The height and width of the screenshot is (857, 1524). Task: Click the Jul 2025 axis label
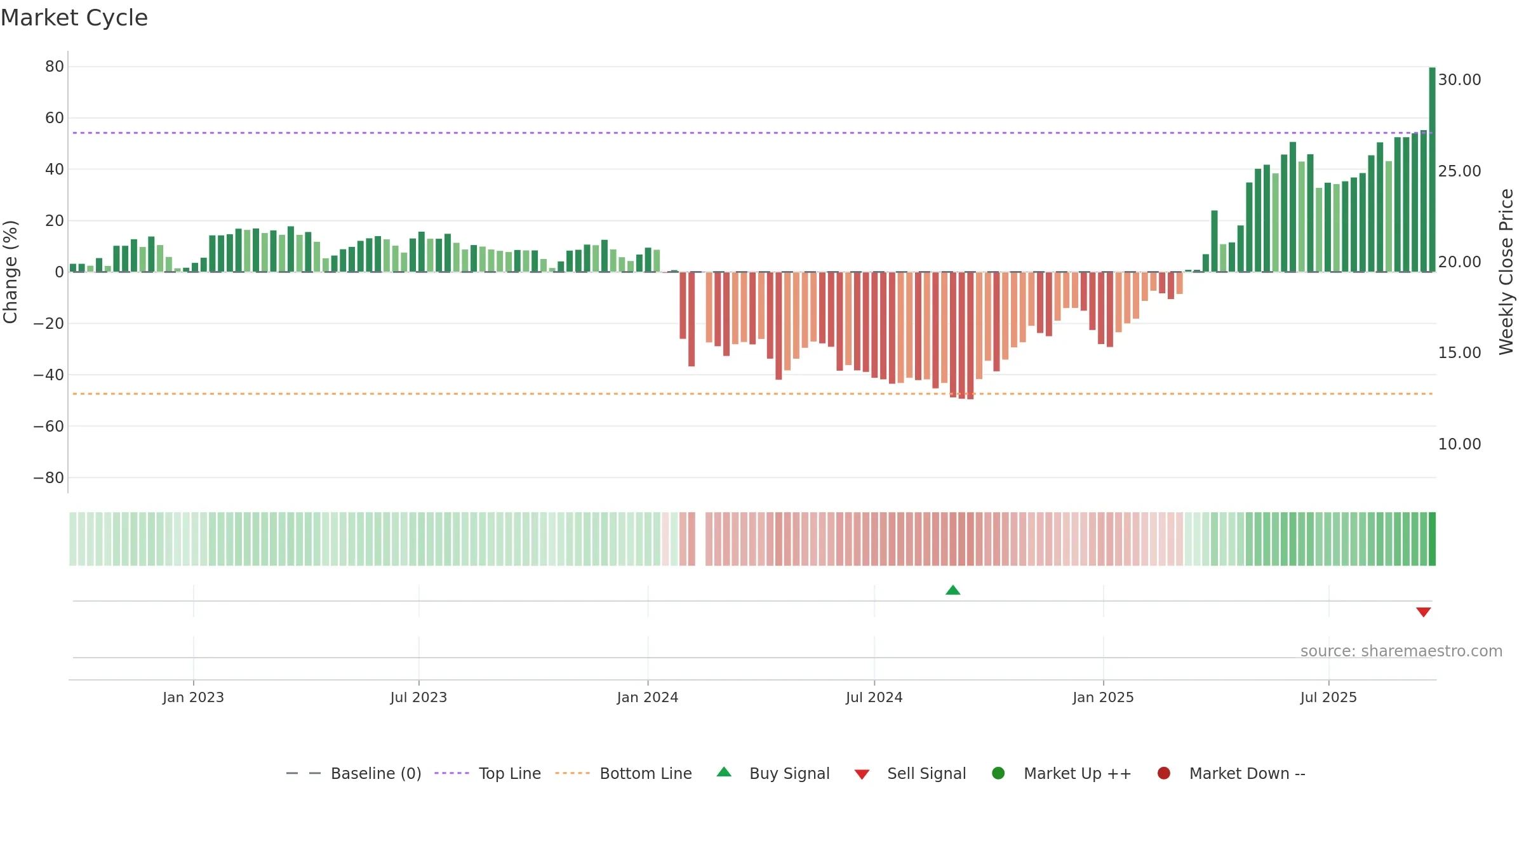(1328, 698)
